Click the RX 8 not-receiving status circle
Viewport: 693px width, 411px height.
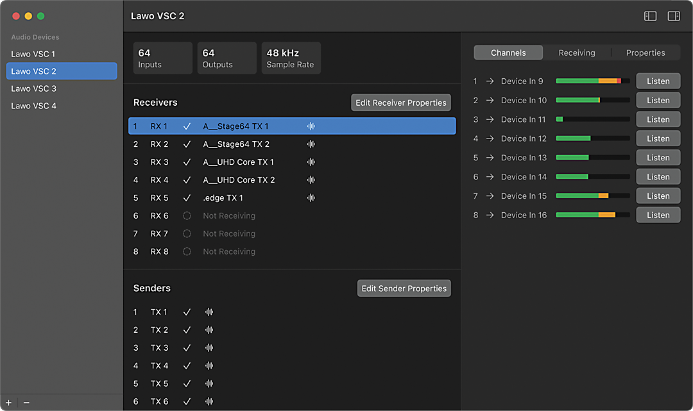click(x=187, y=251)
